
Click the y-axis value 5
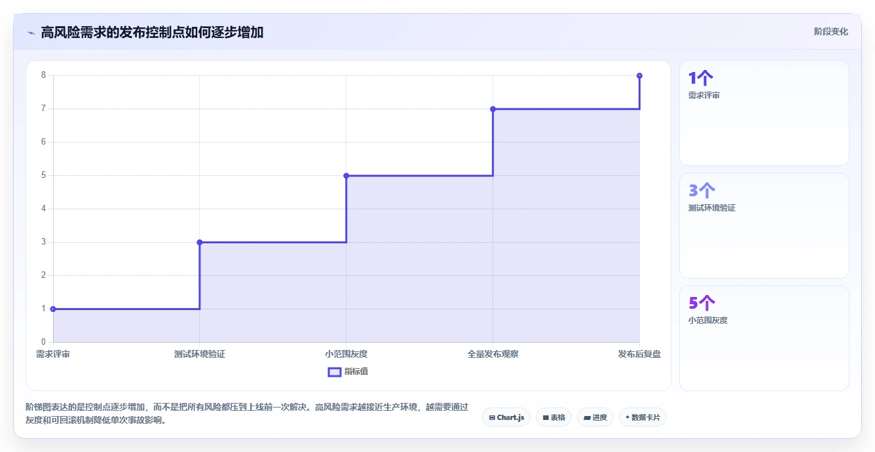click(43, 175)
